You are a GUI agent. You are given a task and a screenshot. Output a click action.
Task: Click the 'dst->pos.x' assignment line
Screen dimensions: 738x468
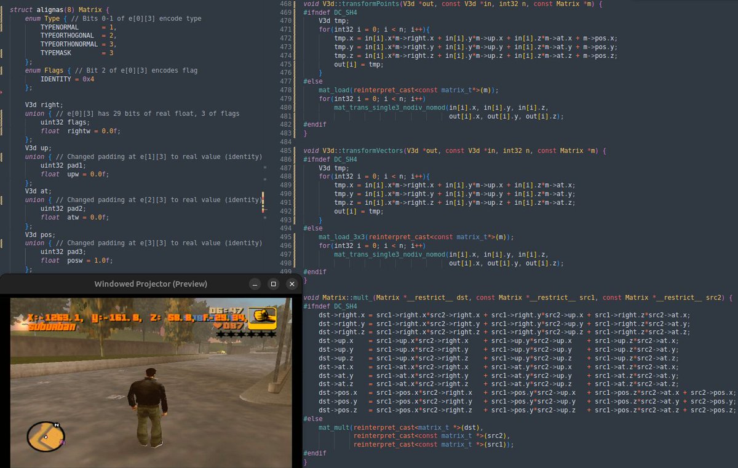[x=527, y=392]
